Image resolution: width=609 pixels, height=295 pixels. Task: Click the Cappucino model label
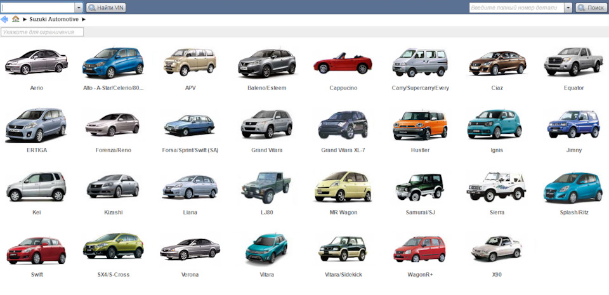tap(343, 88)
